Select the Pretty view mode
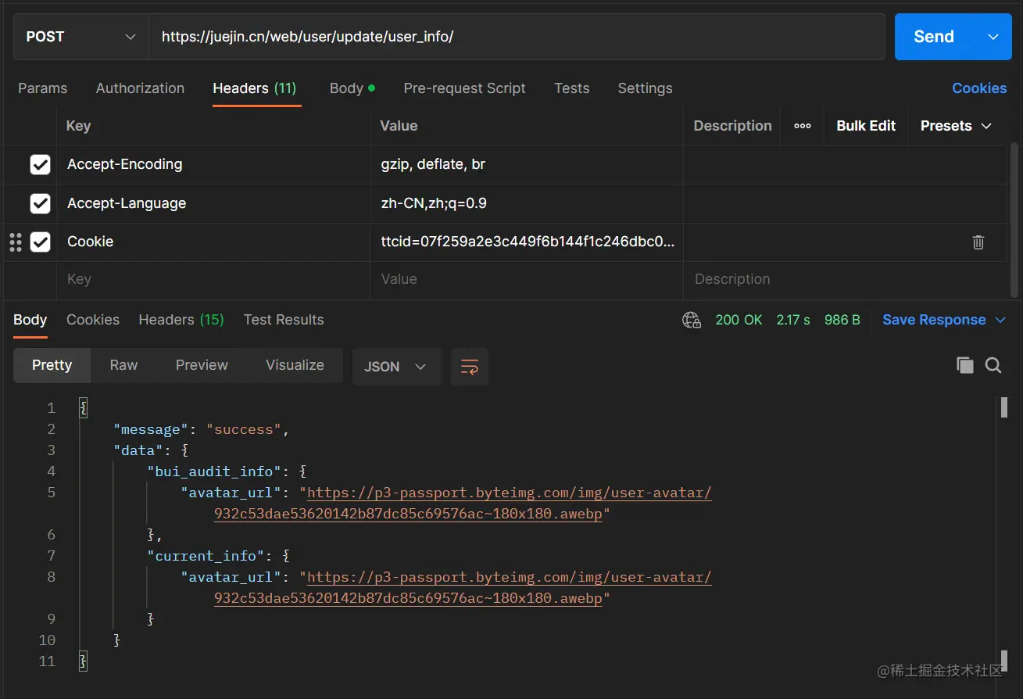 (x=52, y=365)
